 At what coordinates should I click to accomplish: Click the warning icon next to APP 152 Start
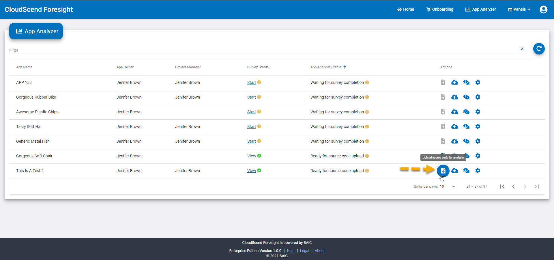coord(259,82)
